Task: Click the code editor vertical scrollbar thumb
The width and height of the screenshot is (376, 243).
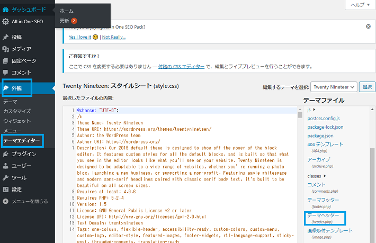Action: pos(300,115)
